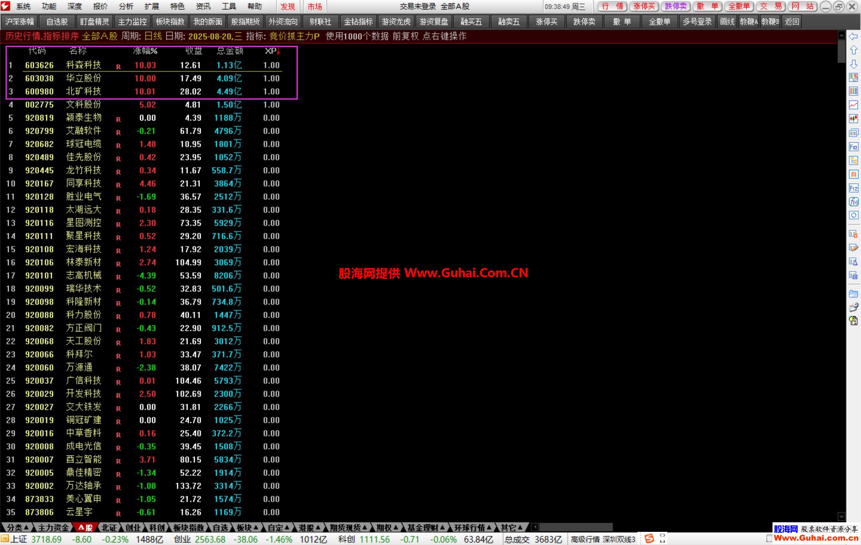Open the blue folder icon in sidebar

853,294
